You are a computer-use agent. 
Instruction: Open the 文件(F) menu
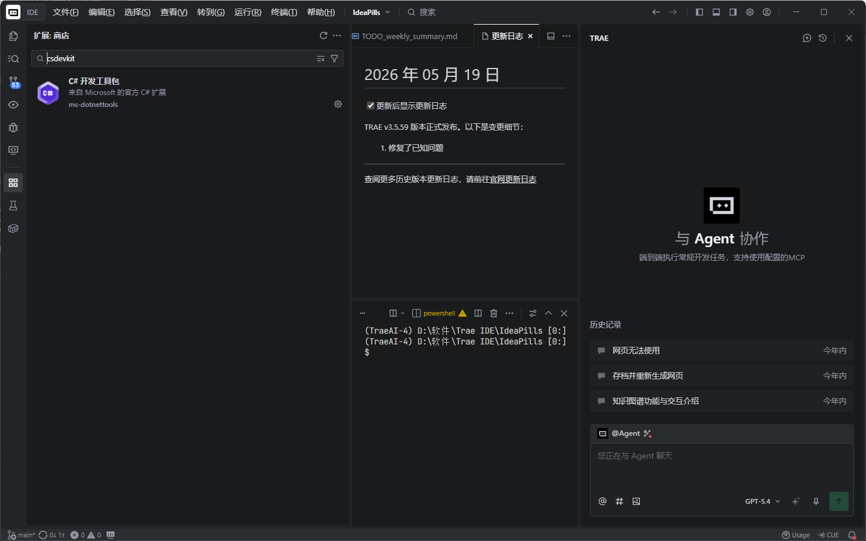tap(66, 12)
